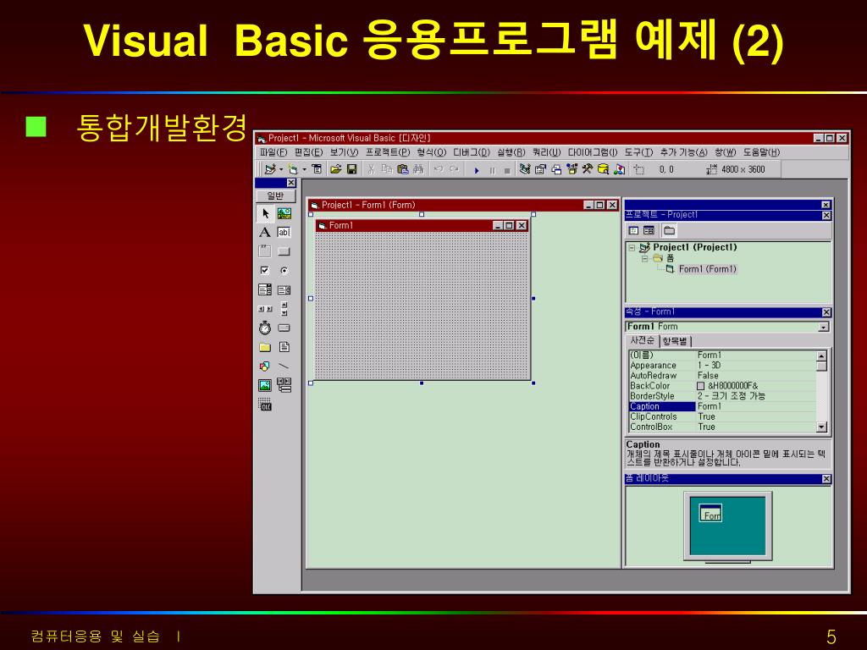Open the Properties Window toolbar icon
The height and width of the screenshot is (650, 867).
(541, 169)
